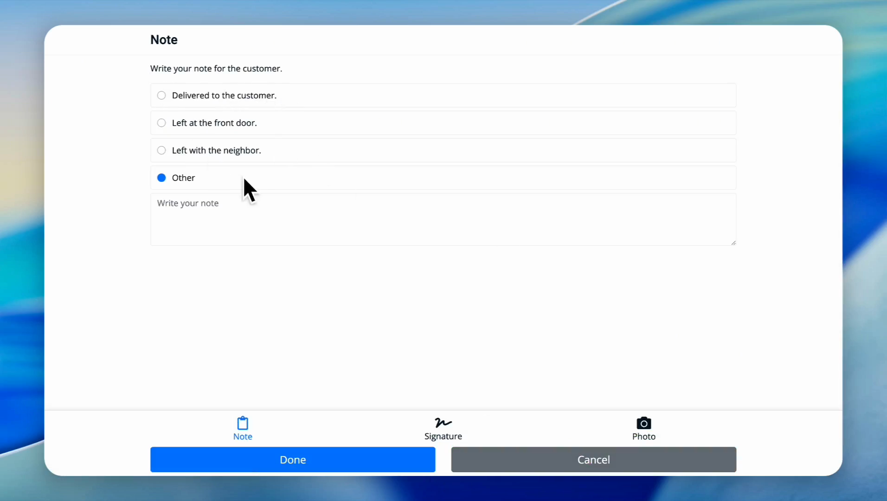
Task: Dismiss the dialog using the Cancel button
Action: point(593,460)
